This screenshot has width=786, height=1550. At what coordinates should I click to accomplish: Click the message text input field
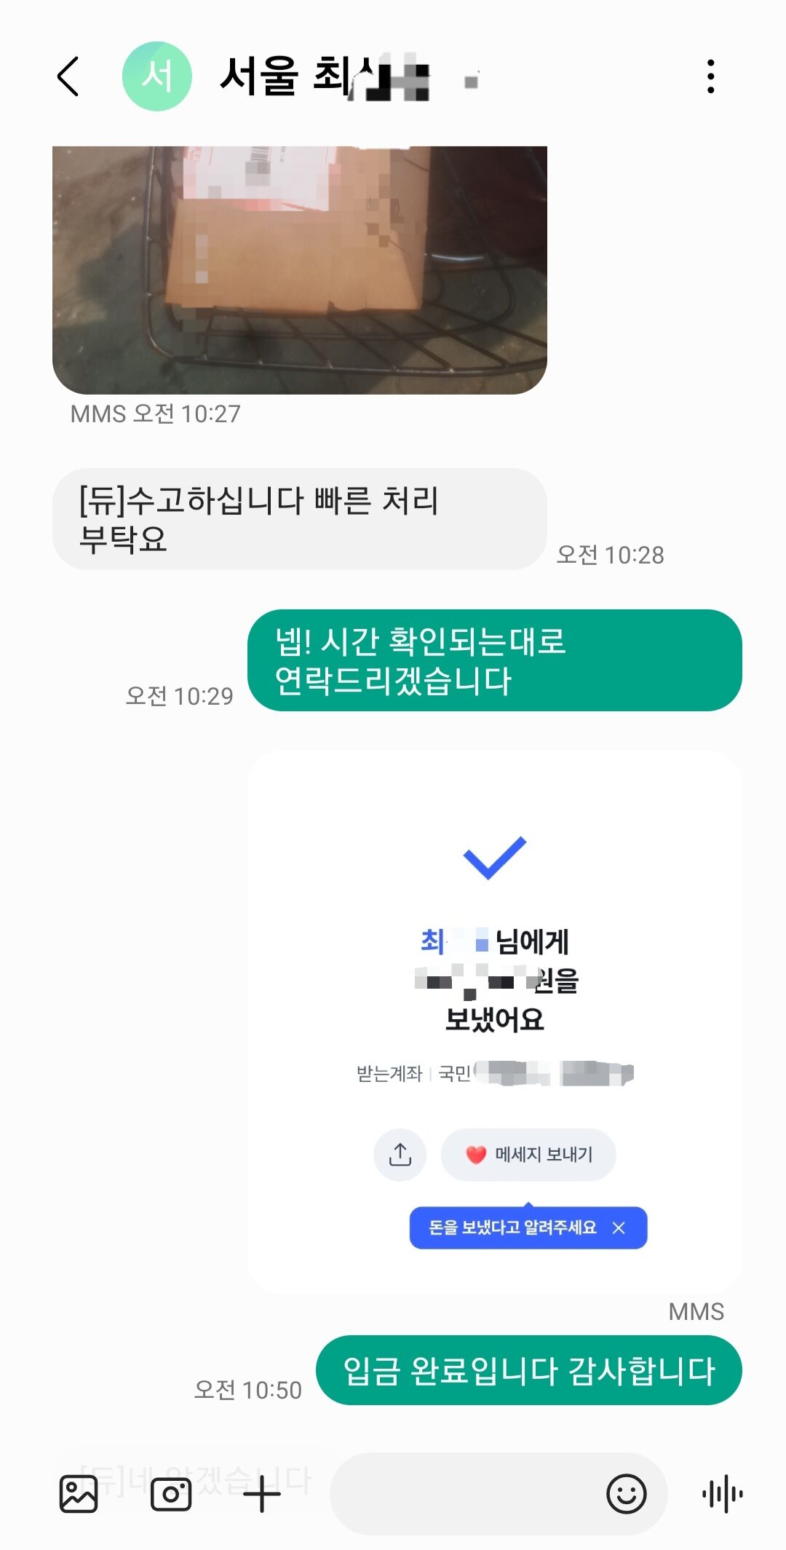(x=466, y=1494)
